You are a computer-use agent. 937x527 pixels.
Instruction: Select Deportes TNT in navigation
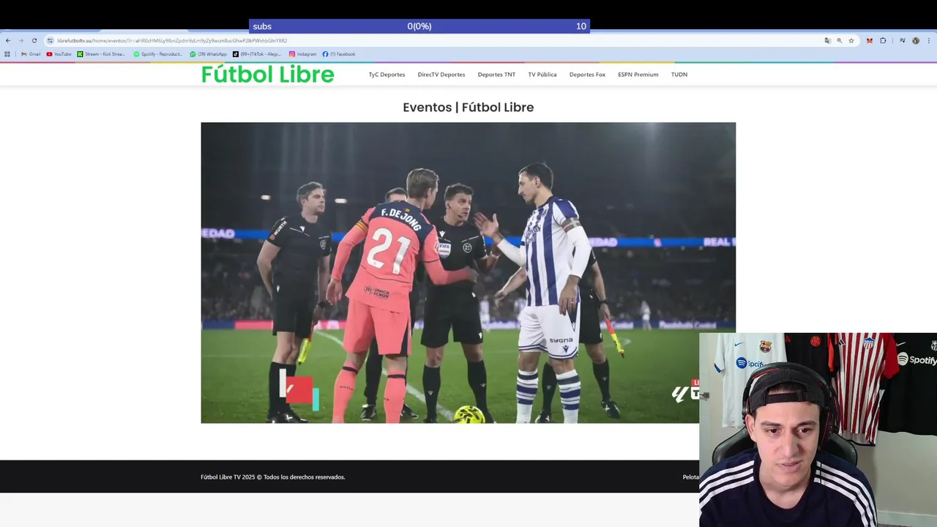pyautogui.click(x=496, y=75)
